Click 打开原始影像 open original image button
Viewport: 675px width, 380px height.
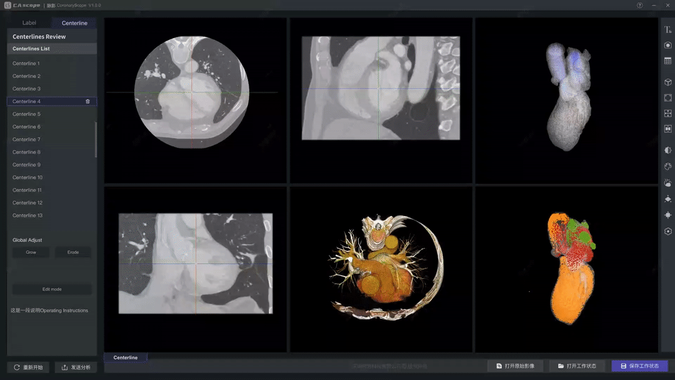(x=516, y=366)
